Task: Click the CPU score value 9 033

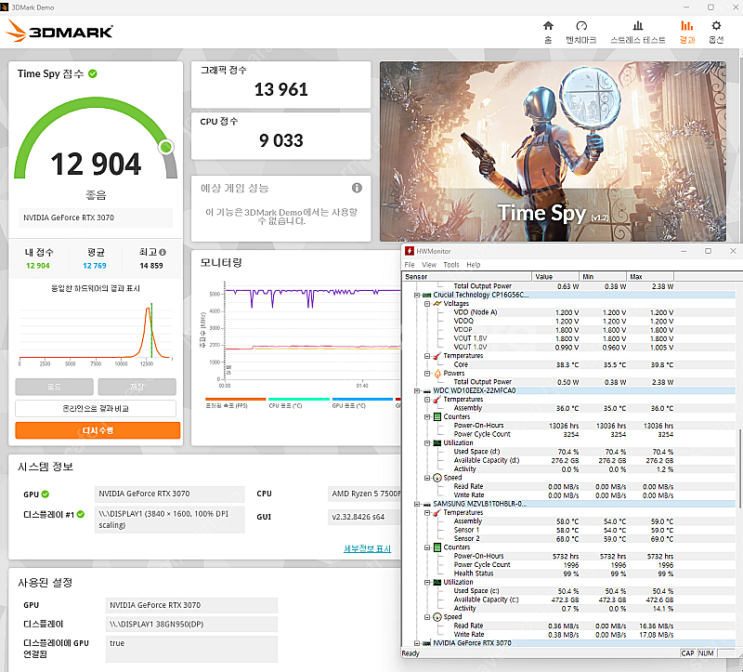Action: coord(281,140)
